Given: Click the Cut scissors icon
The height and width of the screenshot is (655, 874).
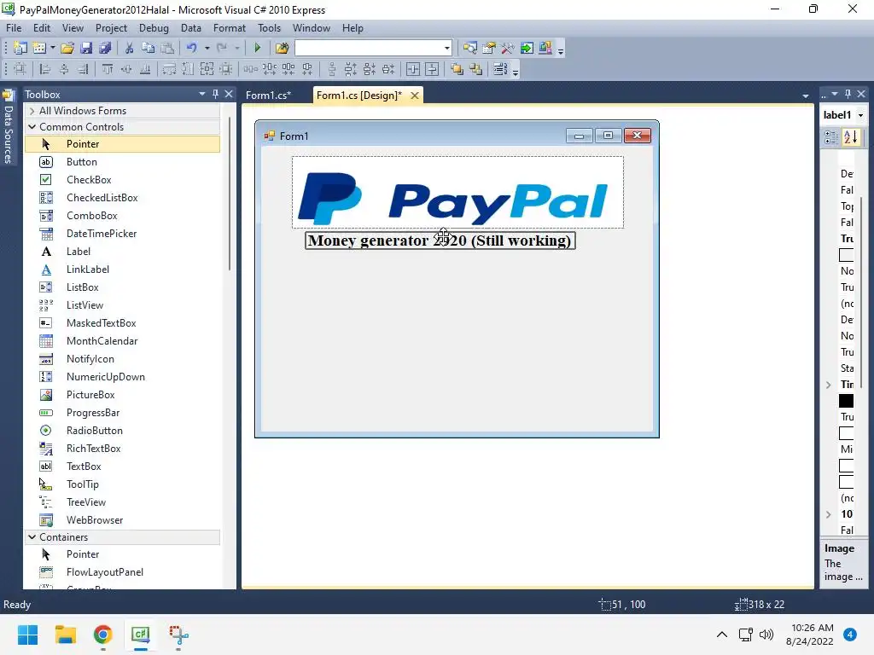Looking at the screenshot, I should pos(129,48).
